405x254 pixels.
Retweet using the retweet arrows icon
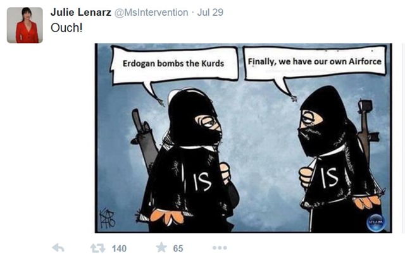[x=97, y=248]
